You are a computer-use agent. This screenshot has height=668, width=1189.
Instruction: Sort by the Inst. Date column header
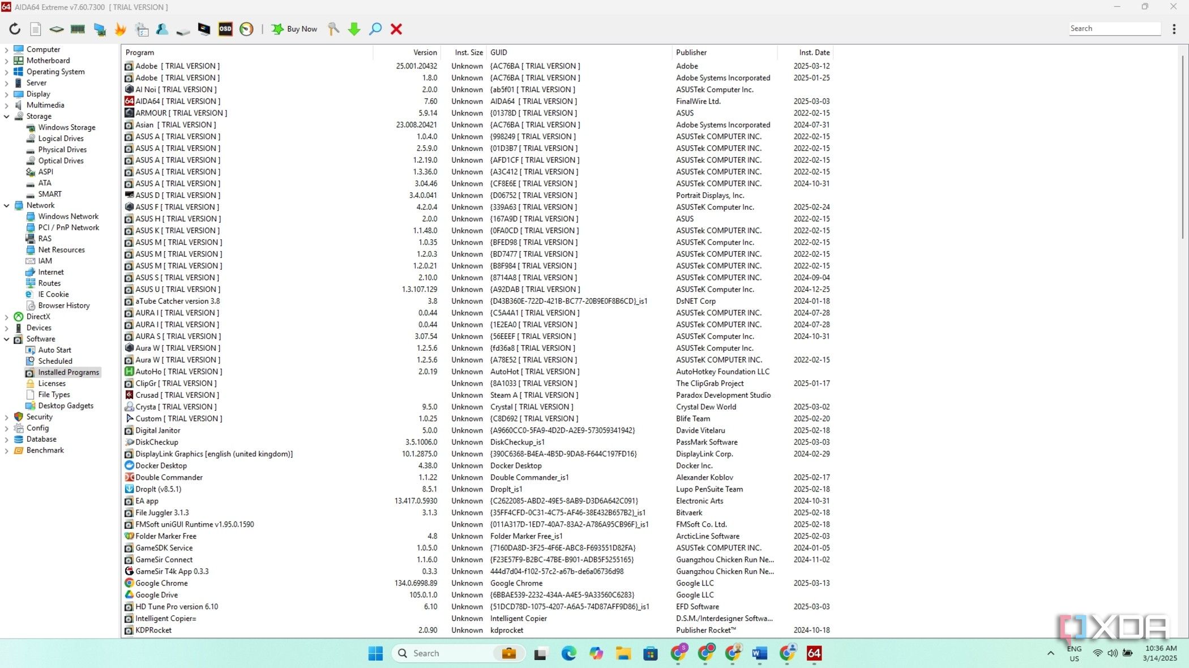tap(805, 53)
